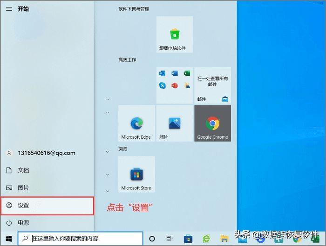Screen dimensions: 326x246
Task: Expand the bottommost chevron in the app list column
Action: click(x=108, y=191)
